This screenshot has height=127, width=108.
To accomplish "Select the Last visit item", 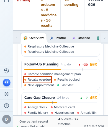I will click(65, 85).
